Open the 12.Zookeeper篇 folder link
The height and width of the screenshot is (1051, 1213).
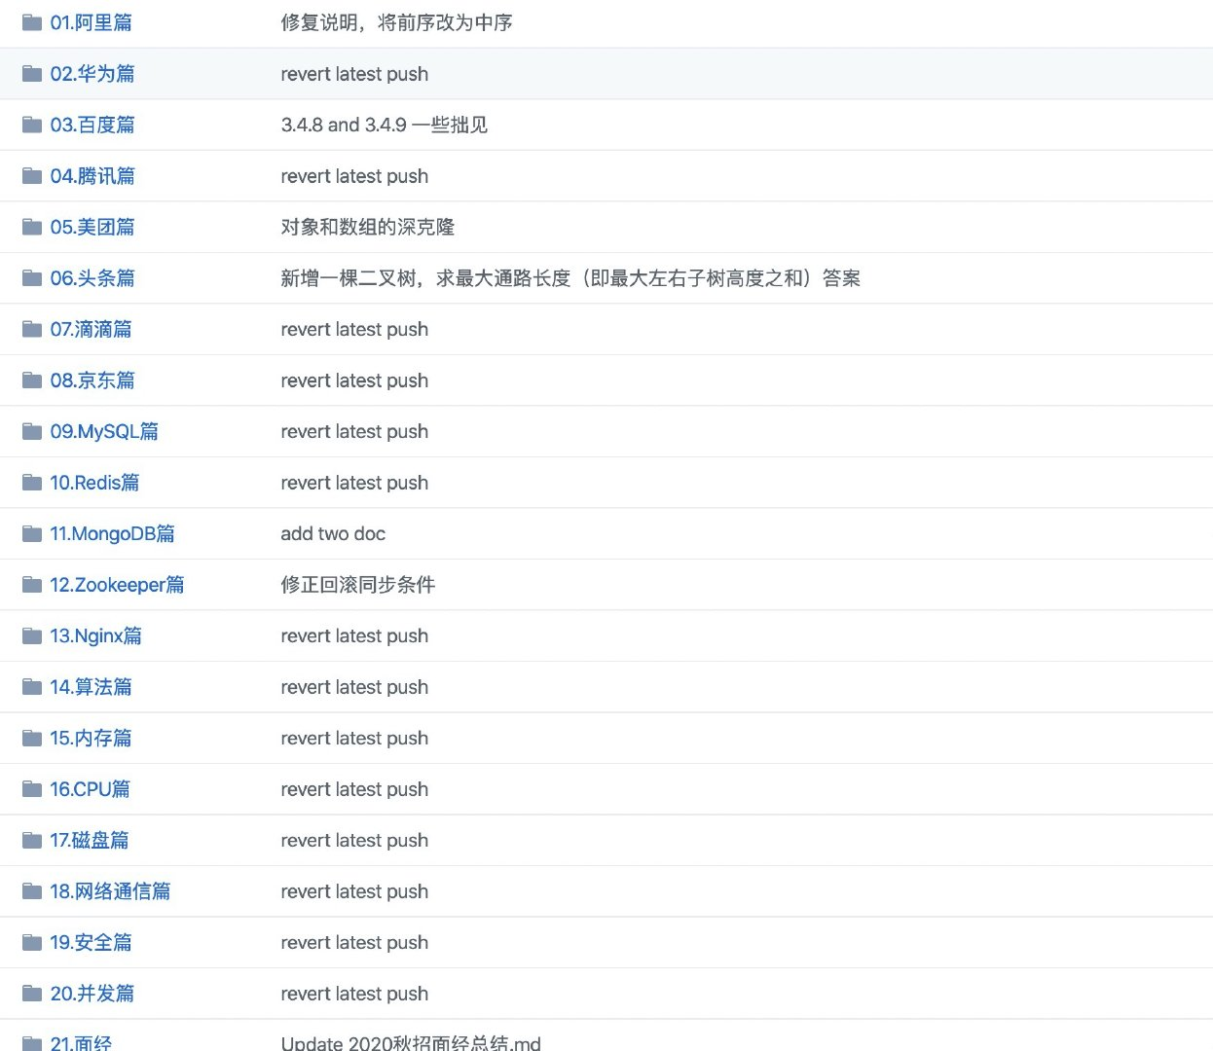(118, 585)
